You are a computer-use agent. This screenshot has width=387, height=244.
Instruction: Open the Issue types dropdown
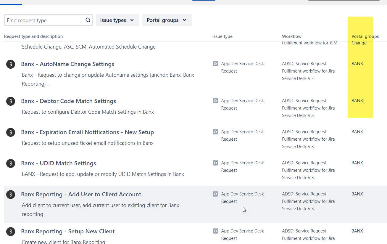117,20
